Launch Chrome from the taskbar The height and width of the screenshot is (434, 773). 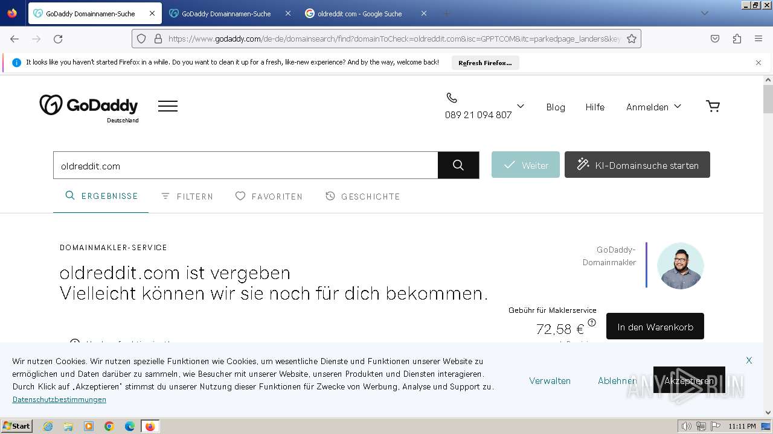point(109,426)
